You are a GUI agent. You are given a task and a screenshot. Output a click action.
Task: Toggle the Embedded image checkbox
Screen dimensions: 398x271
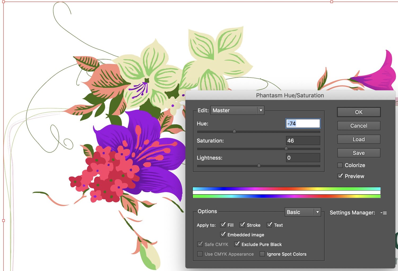[x=223, y=234]
